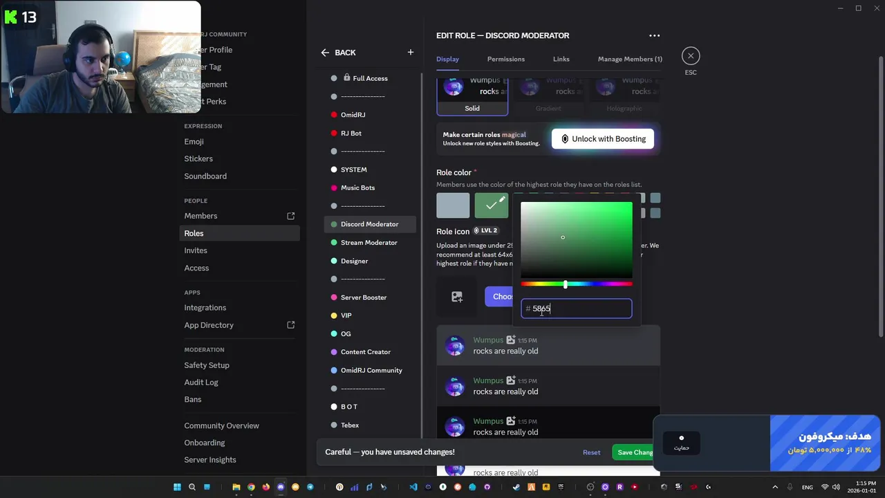Select the RJ Bot role

(370, 133)
